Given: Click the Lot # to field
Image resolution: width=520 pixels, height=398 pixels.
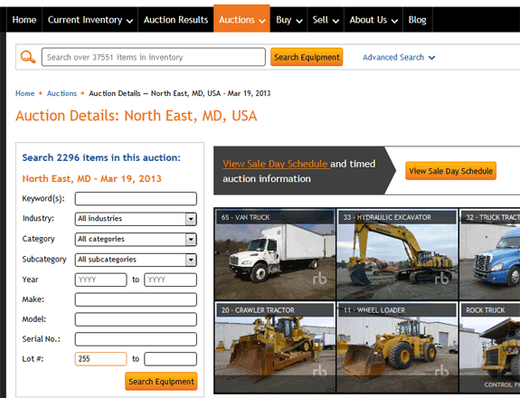Looking at the screenshot, I should click(x=170, y=359).
